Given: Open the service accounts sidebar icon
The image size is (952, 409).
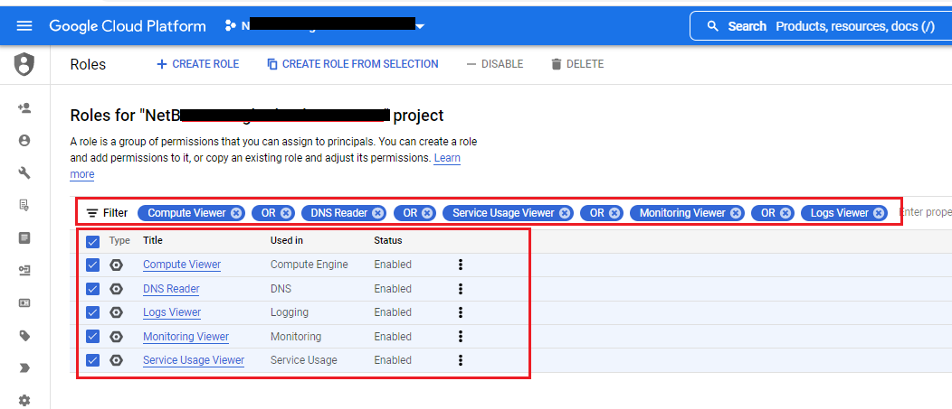Looking at the screenshot, I should point(24,270).
